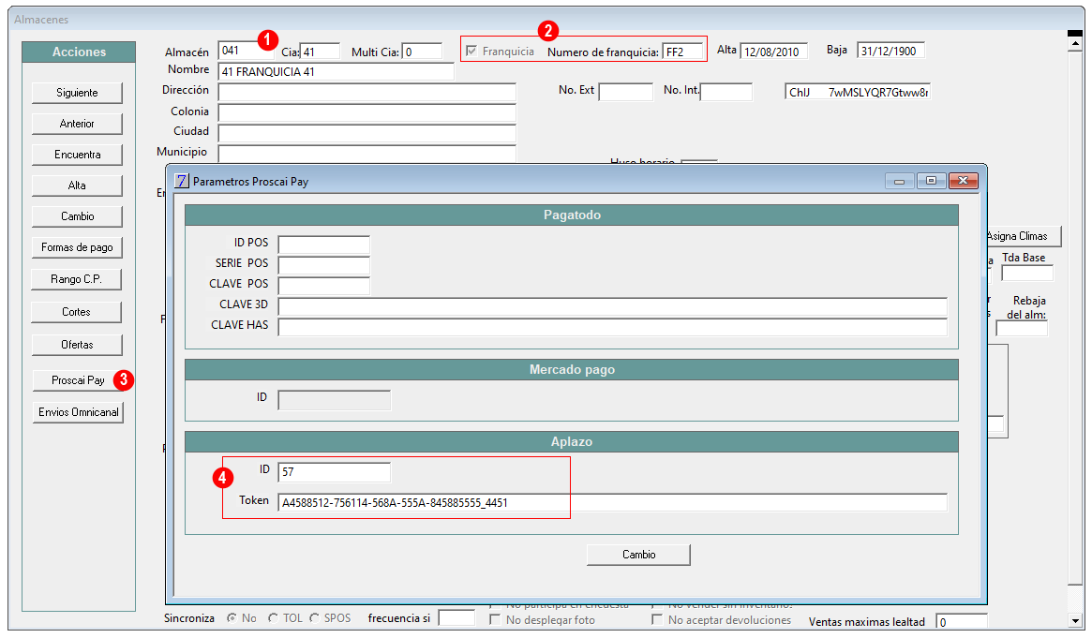
Task: Go to the Anterior record
Action: pyautogui.click(x=77, y=124)
